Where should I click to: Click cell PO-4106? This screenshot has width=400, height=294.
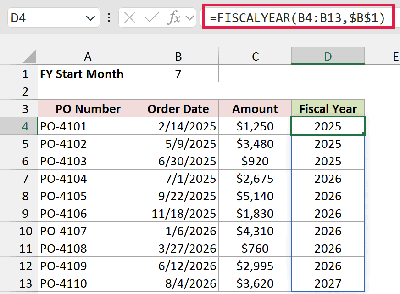[x=88, y=213]
